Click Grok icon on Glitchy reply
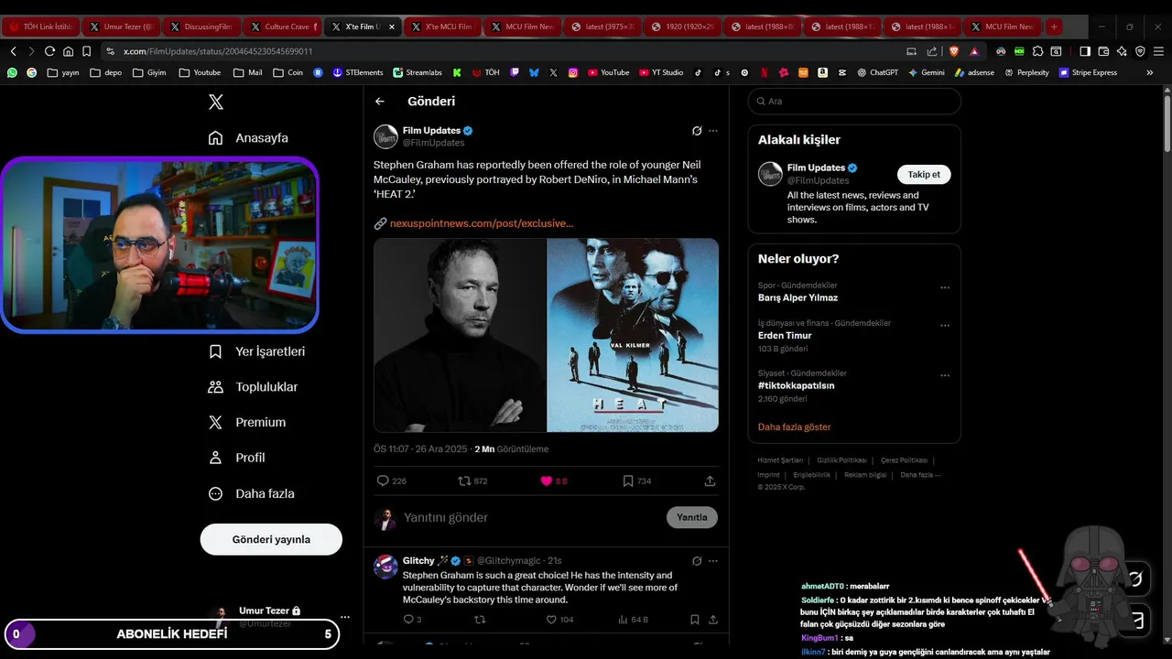Screen dimensions: 1172x659 click(697, 560)
